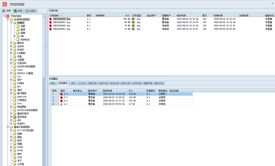Click the 关联物料 column header

tap(104, 15)
